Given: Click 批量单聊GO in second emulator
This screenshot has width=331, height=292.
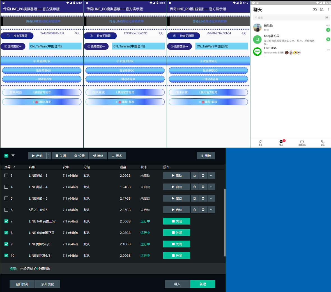Looking at the screenshot, I should point(125,70).
